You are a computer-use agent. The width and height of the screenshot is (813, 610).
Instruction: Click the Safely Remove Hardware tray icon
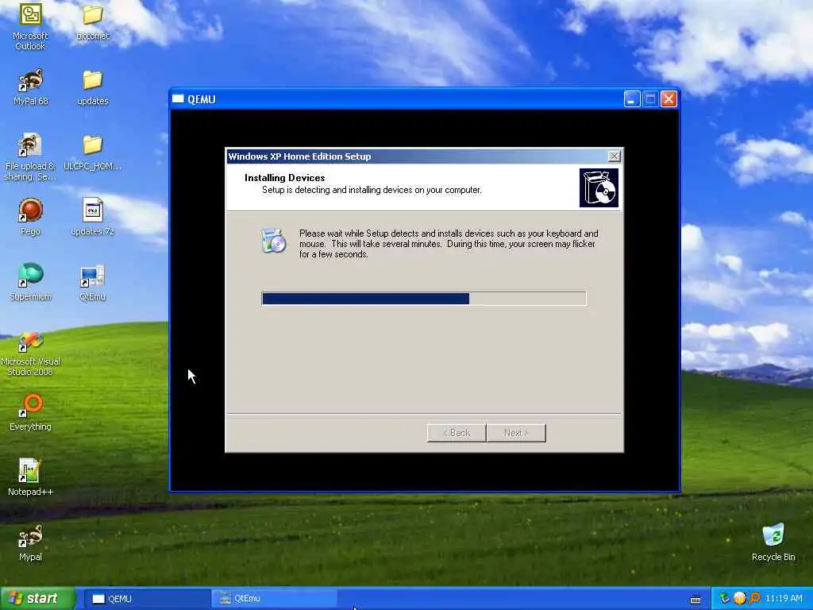pyautogui.click(x=724, y=599)
